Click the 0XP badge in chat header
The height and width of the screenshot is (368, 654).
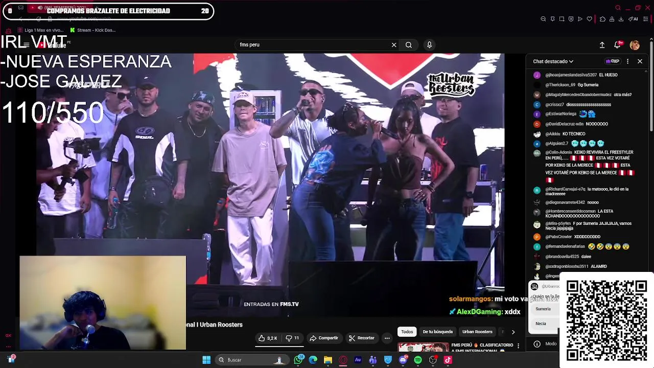coord(612,61)
